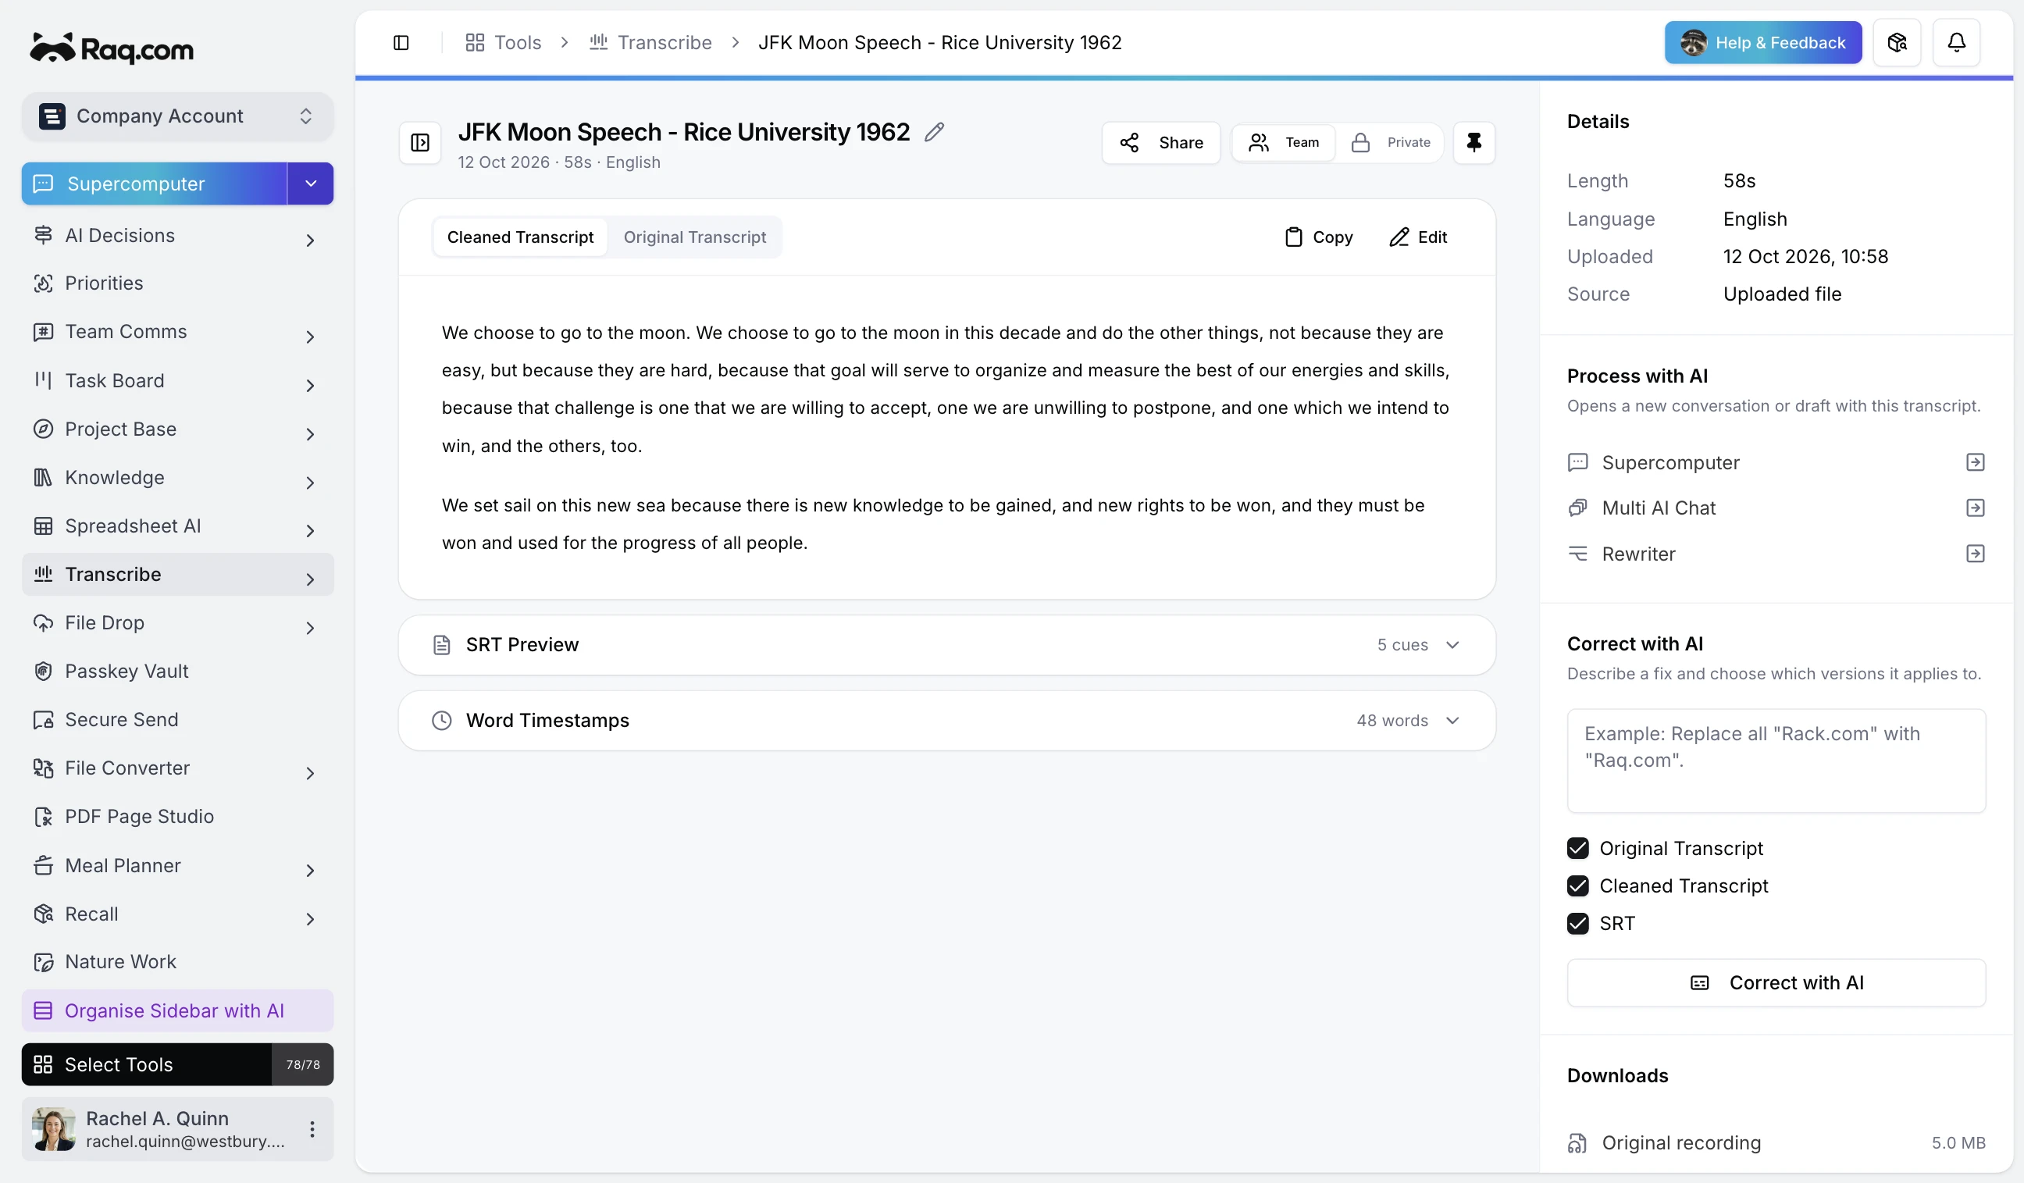
Task: Open transcript in Rewriter arrow icon
Action: coord(1975,554)
